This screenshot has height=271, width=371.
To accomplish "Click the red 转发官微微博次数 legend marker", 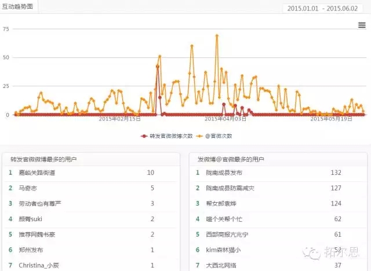I will pos(145,135).
